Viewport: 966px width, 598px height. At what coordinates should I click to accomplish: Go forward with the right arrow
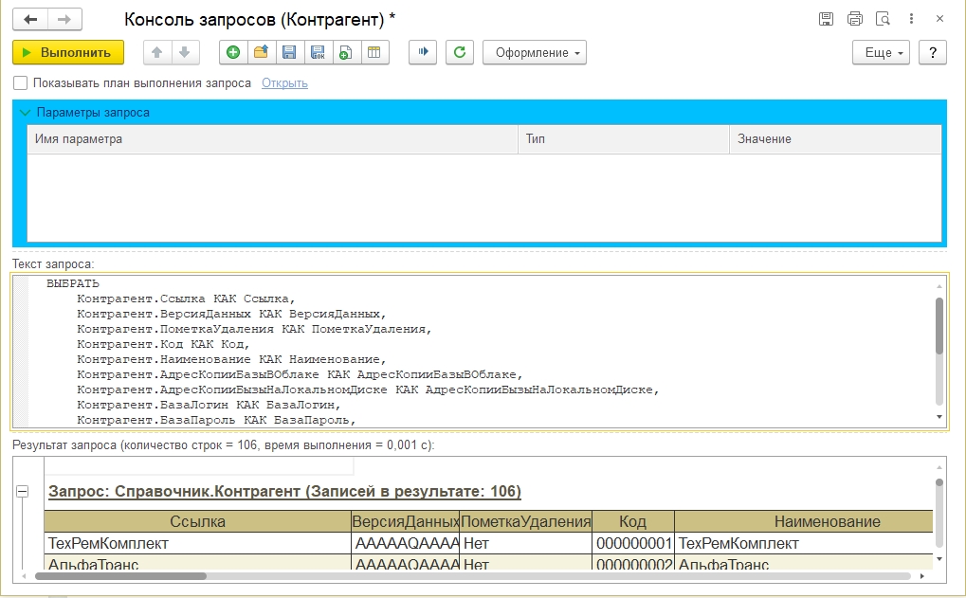tap(64, 20)
